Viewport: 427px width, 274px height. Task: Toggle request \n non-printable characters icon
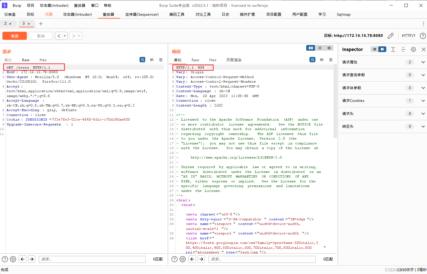click(x=152, y=60)
